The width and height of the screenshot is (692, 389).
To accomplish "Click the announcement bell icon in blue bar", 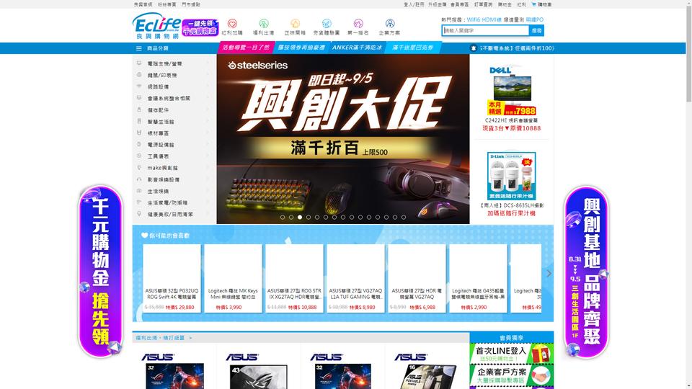I will [x=473, y=48].
